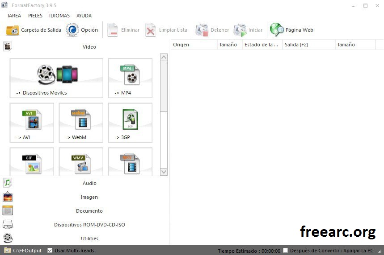Click the Eliminar document icon
Image resolution: width=384 pixels, height=255 pixels.
(113, 30)
